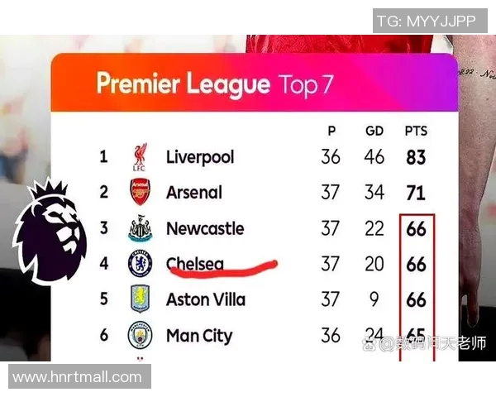The image size is (496, 397).
Task: Click the GD column header
Action: point(374,132)
